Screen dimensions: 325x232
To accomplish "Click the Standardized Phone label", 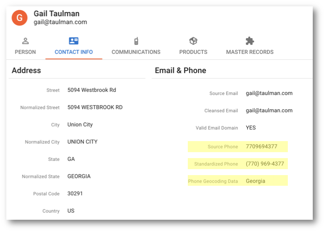I will click(216, 164).
